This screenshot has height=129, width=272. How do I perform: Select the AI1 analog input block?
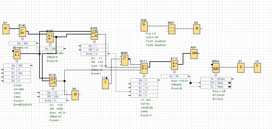tap(6, 29)
